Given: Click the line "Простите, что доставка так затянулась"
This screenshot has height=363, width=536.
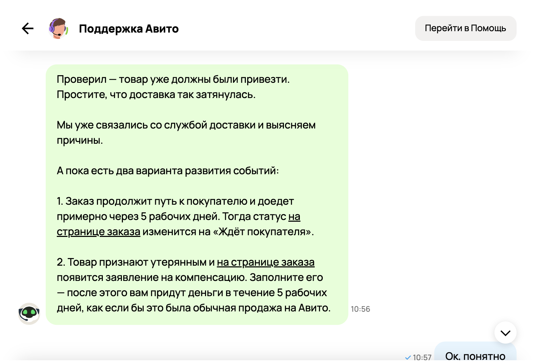Looking at the screenshot, I should coord(156,95).
